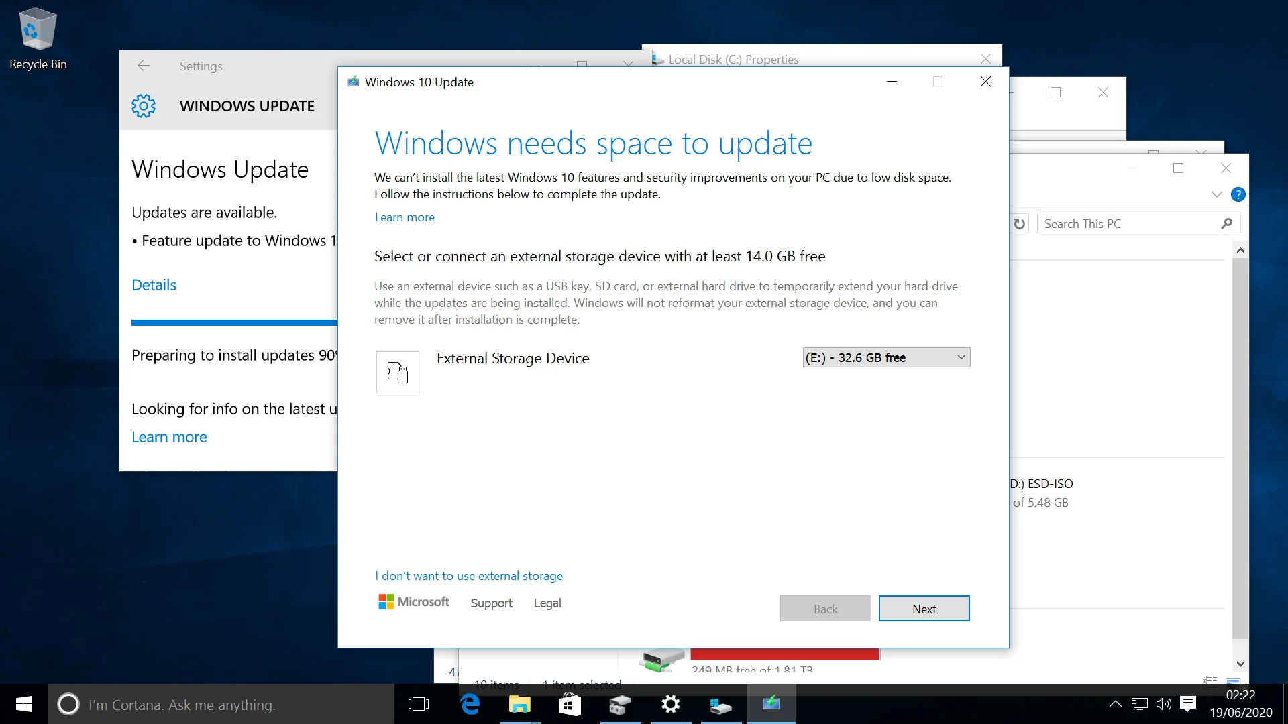Open Microsoft Edge from the taskbar
The image size is (1288, 724).
[x=470, y=704]
